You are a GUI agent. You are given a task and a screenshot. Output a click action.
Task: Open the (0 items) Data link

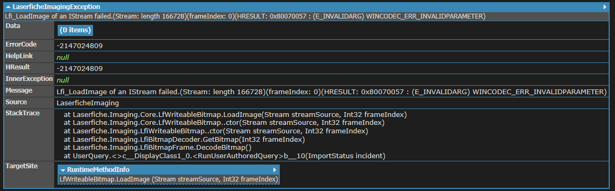click(x=75, y=30)
